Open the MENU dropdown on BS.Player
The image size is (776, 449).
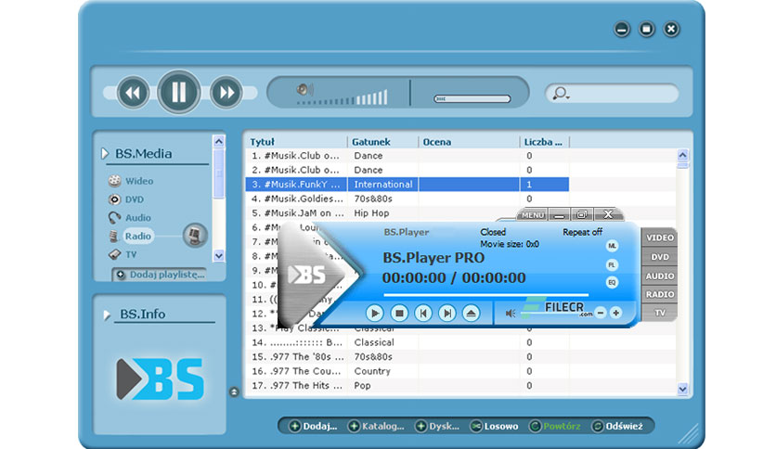(533, 215)
